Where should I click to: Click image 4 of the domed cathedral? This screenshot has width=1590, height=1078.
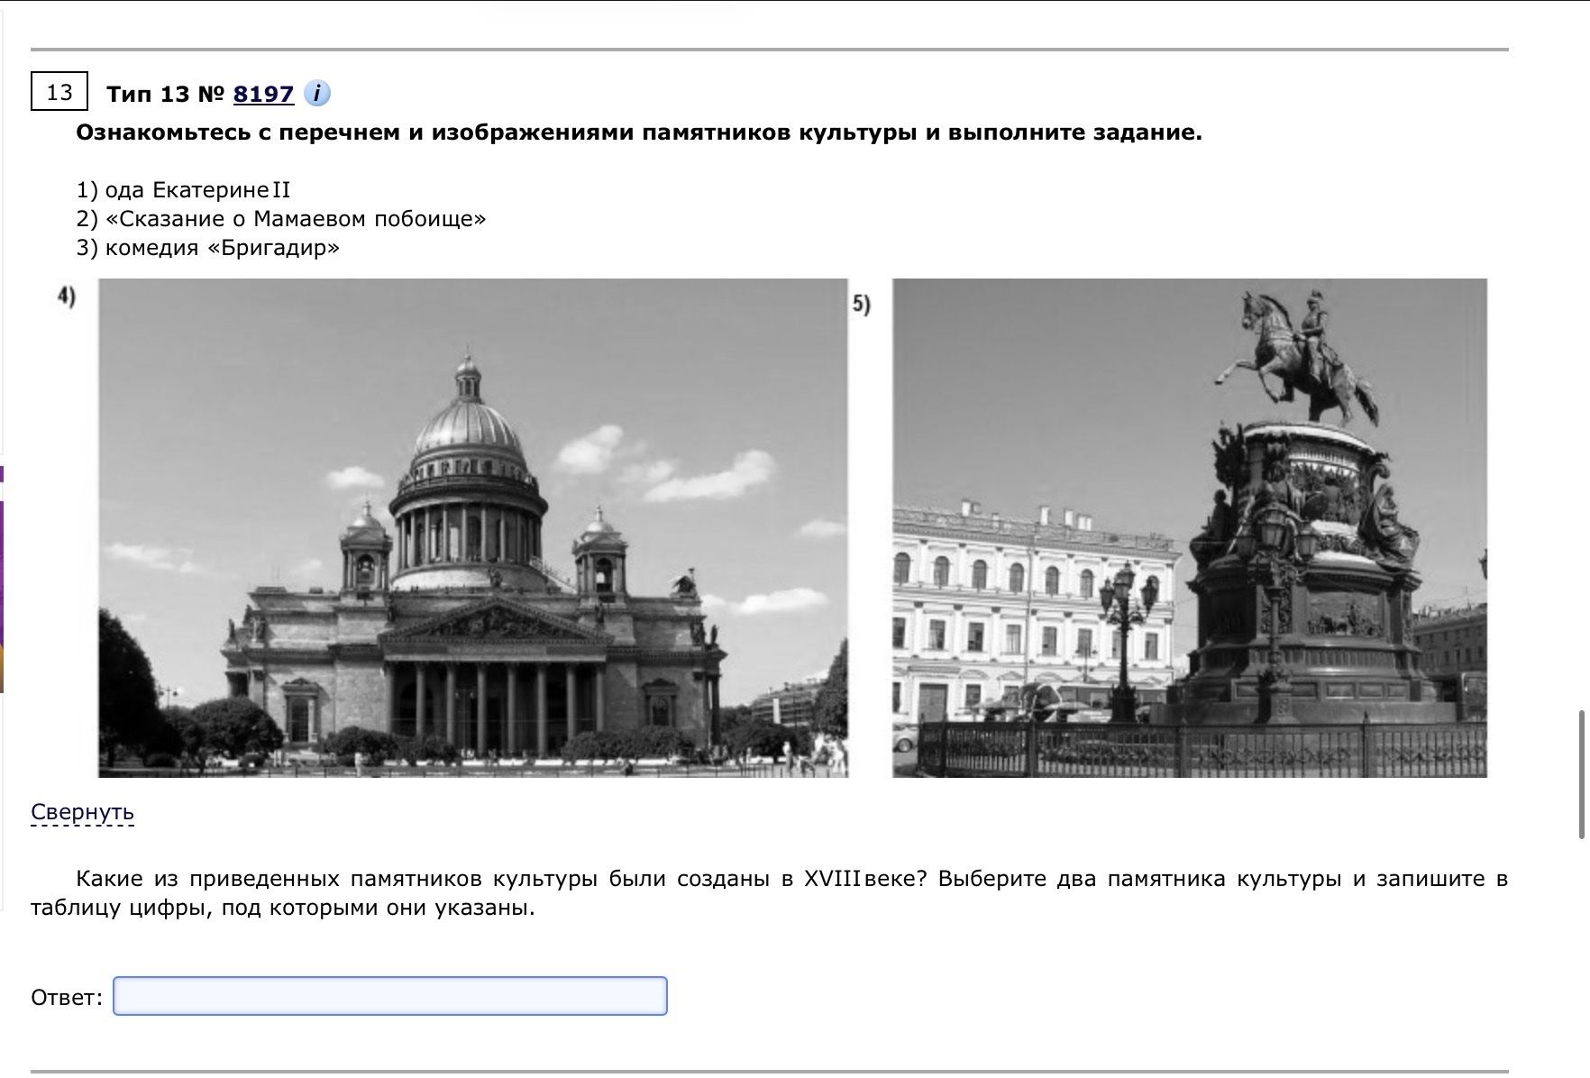pos(473,527)
